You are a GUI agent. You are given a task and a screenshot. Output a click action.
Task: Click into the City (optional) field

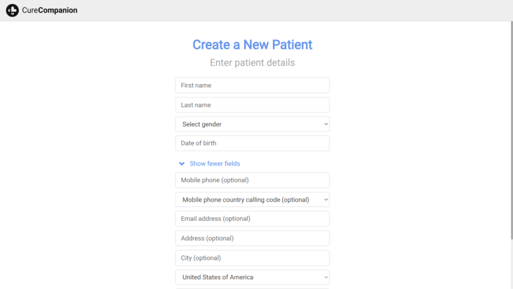[252, 258]
